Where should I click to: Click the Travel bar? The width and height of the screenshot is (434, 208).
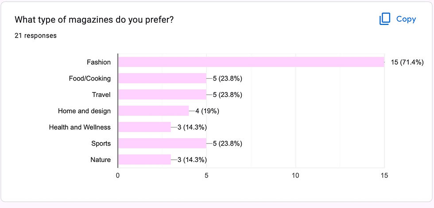[162, 95]
